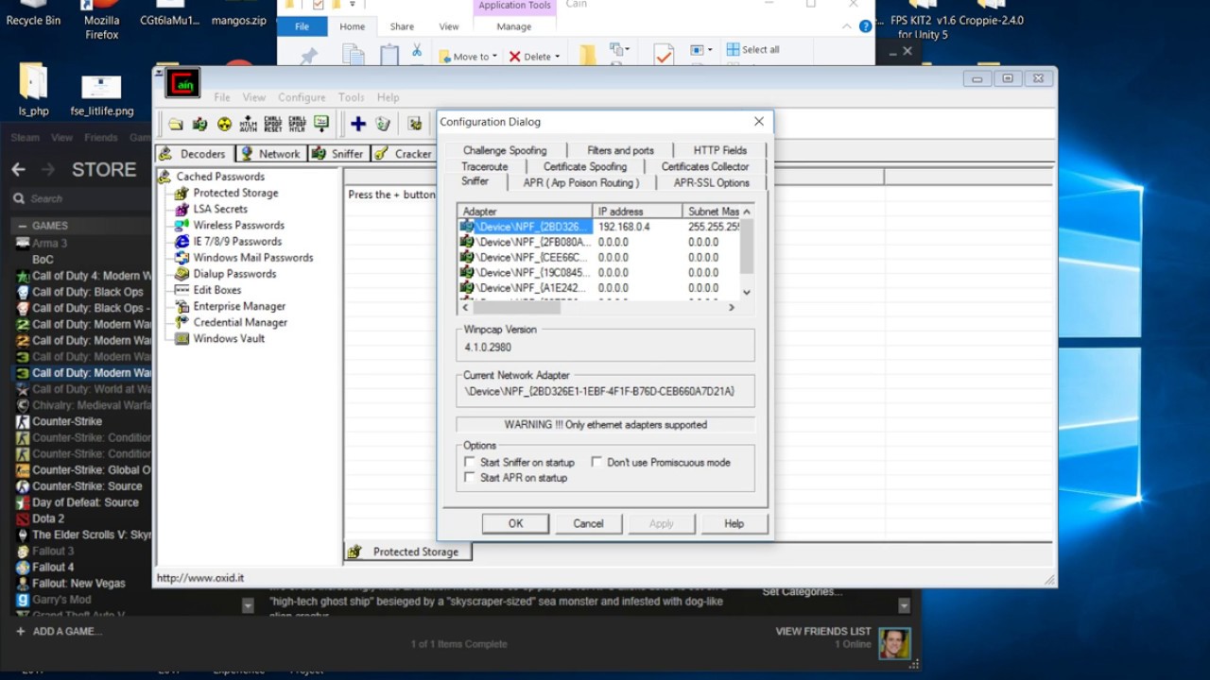The image size is (1210, 680).
Task: Click the blue plus Add to list icon
Action: point(358,124)
